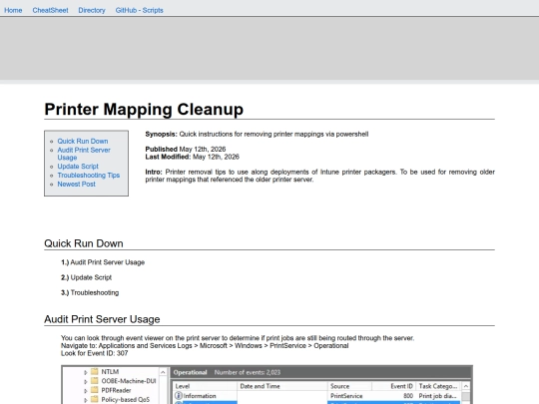Sort events by Task Category column

point(438,386)
